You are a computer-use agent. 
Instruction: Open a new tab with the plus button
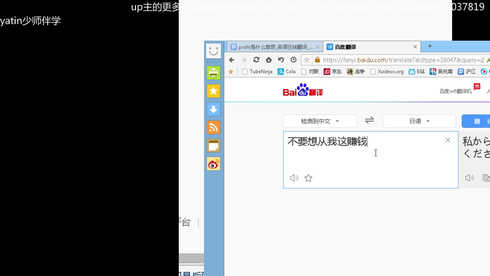point(430,46)
